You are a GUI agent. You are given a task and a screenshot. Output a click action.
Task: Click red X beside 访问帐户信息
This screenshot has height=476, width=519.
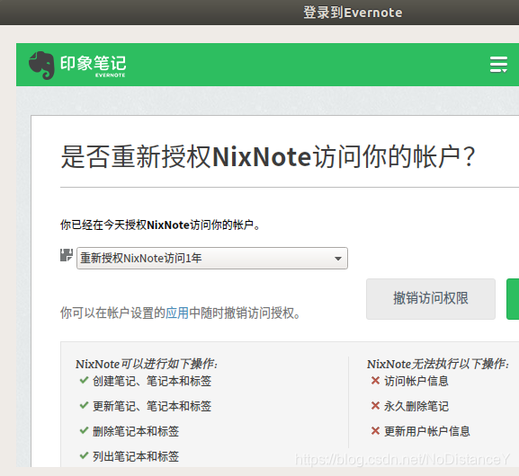[x=375, y=381]
